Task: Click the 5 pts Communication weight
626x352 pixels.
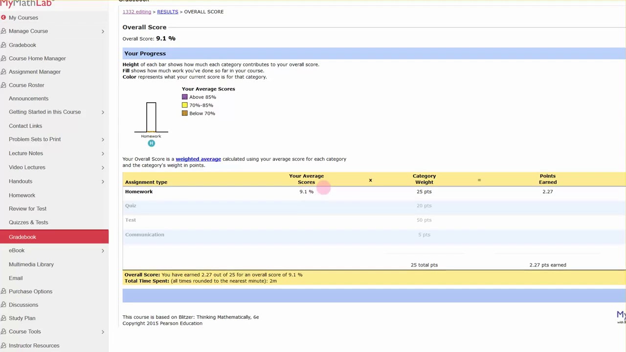Action: (424, 235)
